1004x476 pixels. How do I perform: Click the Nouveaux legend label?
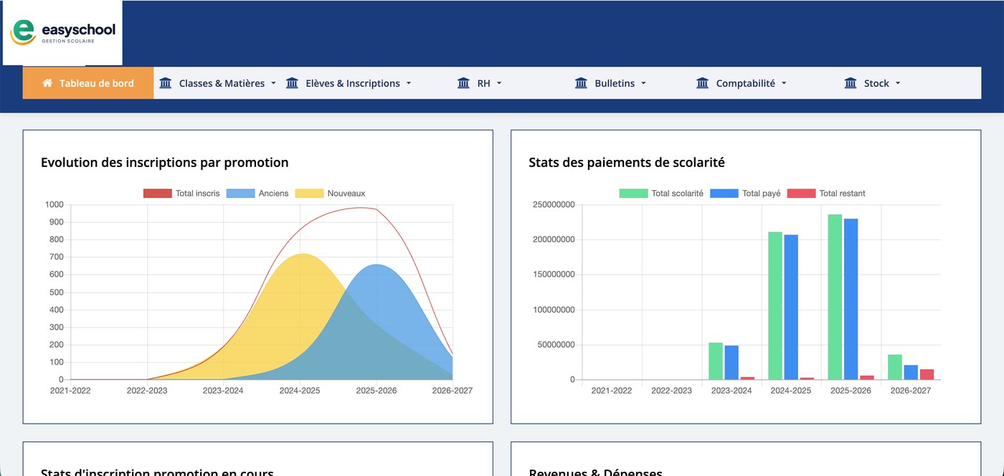click(346, 194)
